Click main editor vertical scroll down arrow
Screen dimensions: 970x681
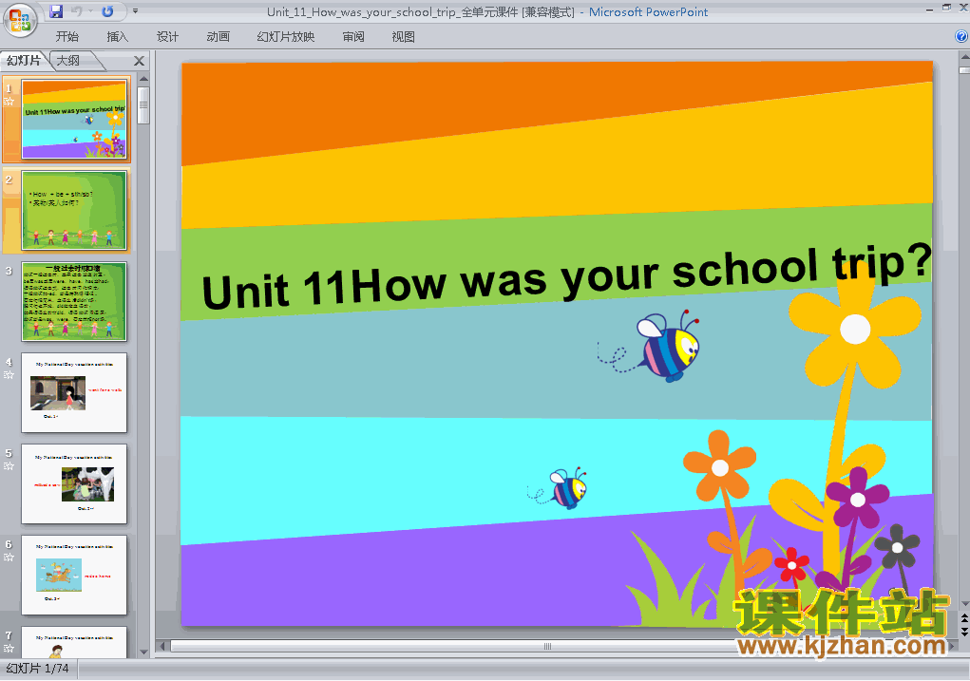(x=964, y=604)
